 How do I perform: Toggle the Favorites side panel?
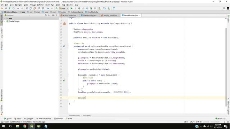click(x=1, y=110)
